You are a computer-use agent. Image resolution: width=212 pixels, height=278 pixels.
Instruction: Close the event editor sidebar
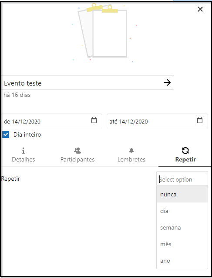coord(200,9)
